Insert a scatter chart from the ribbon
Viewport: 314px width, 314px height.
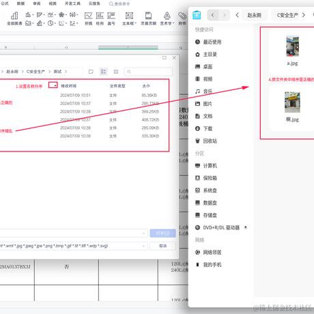(62, 23)
